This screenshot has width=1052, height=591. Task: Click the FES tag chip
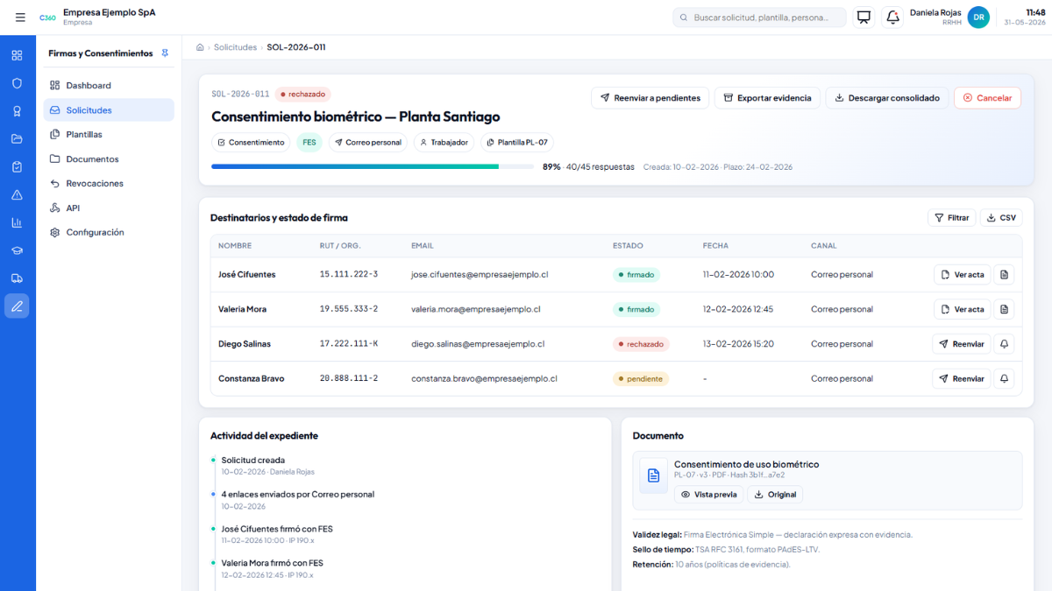309,142
